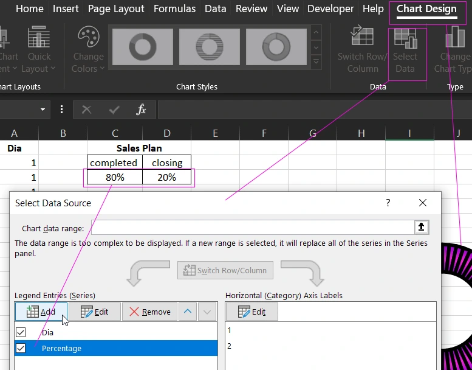Select the Percentage series entry

click(116, 348)
